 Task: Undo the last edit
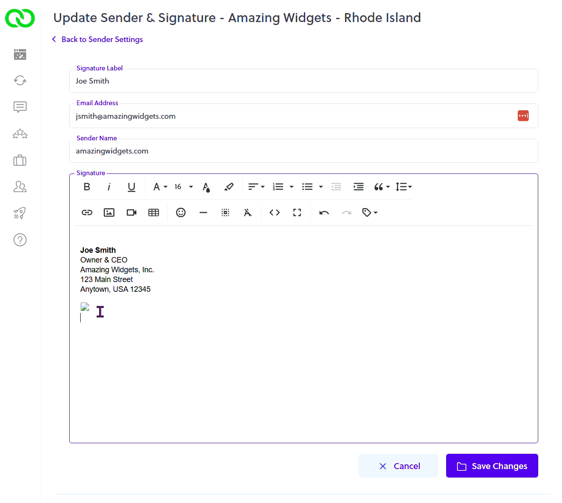[x=324, y=212]
